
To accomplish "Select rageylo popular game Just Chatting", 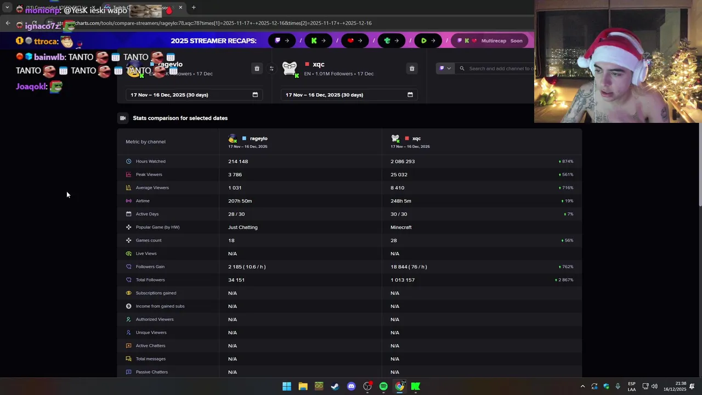I will click(243, 227).
